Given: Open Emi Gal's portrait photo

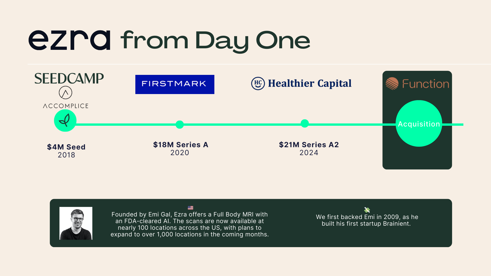Looking at the screenshot, I should coord(76,223).
